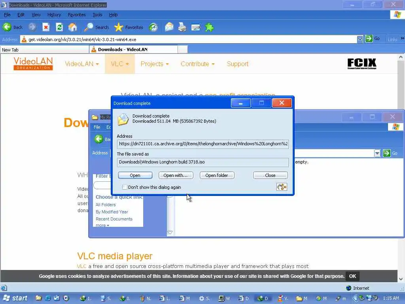
Task: Click the Open with... button
Action: coord(176,175)
